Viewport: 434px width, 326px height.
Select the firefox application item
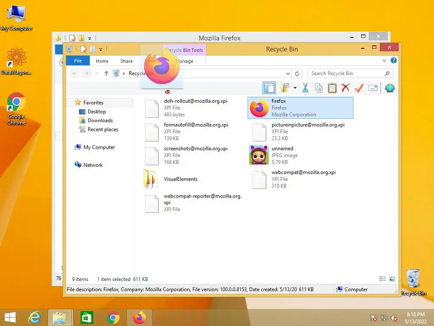click(x=300, y=107)
